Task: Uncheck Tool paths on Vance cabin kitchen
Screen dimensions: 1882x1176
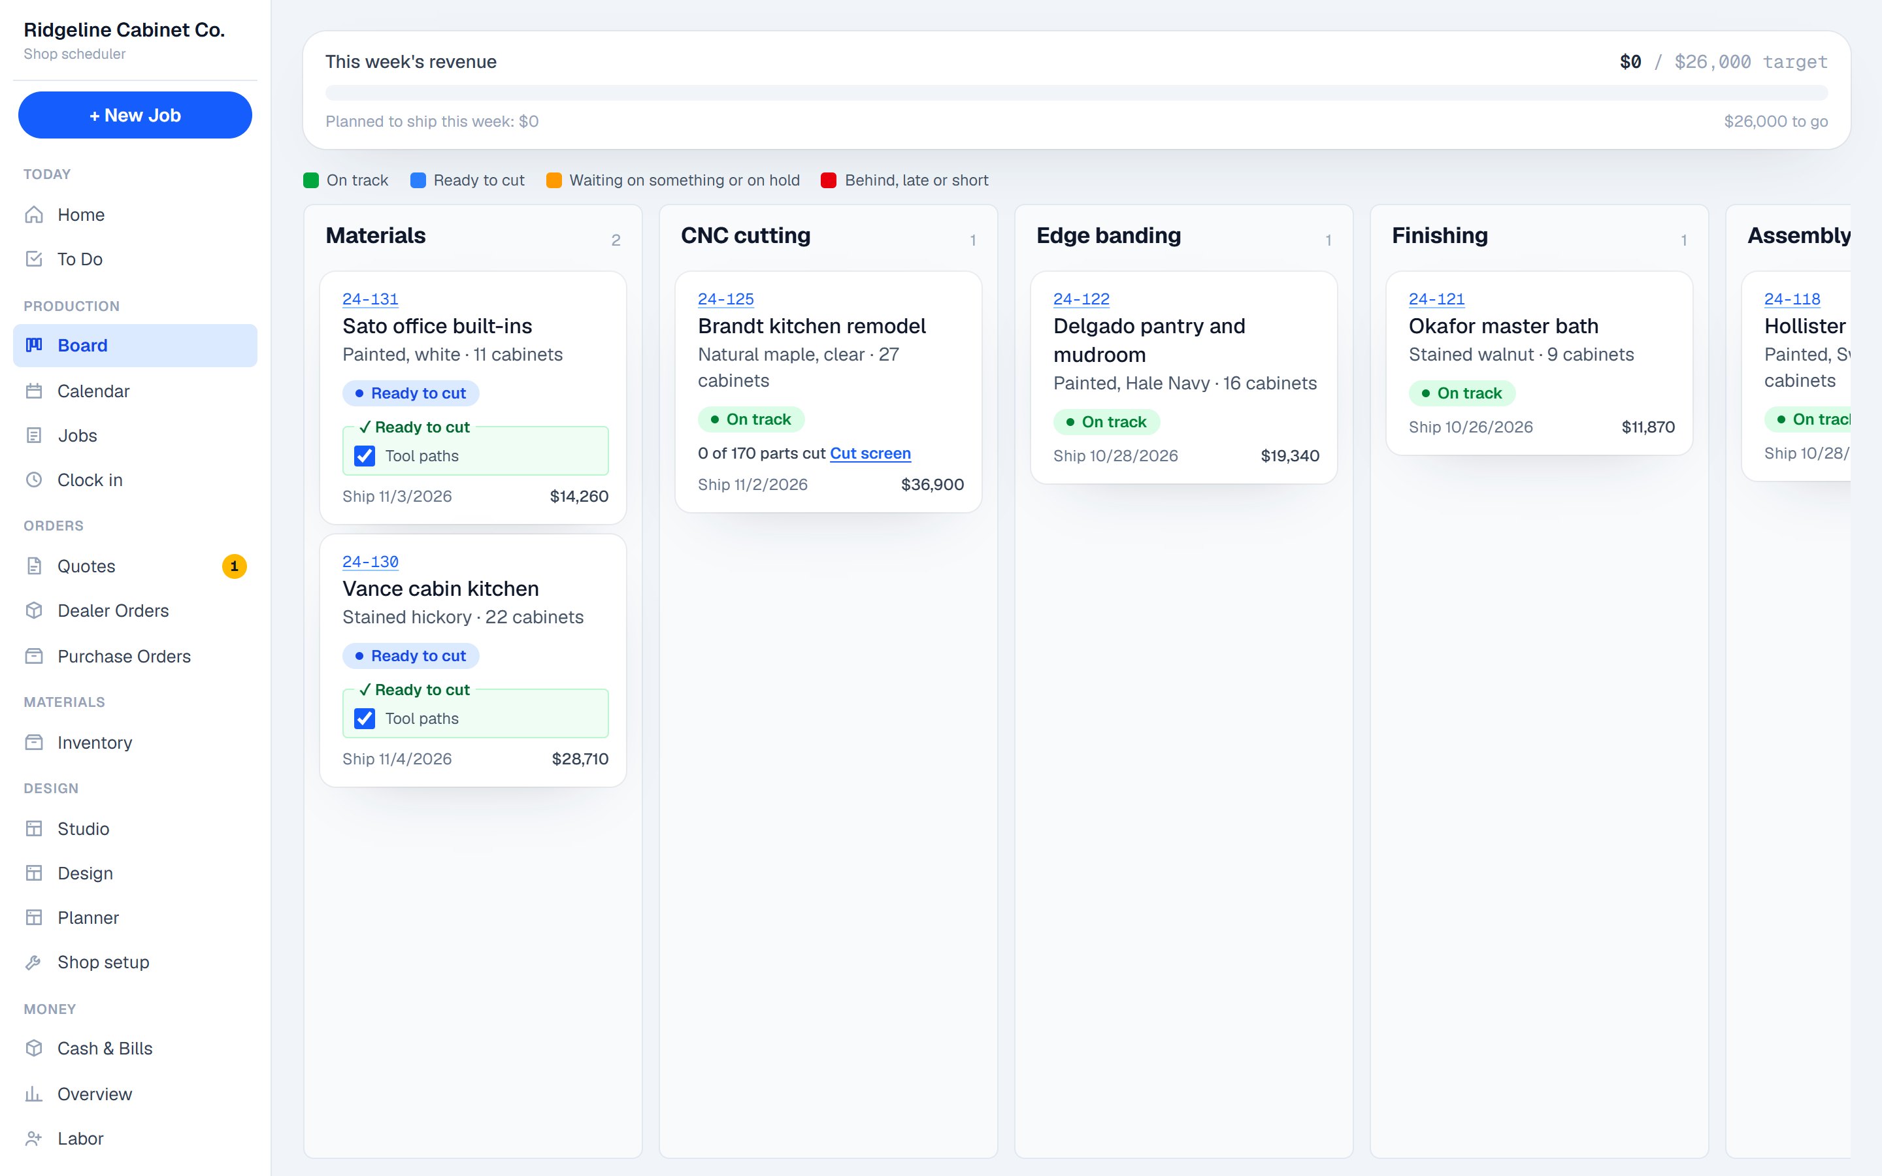Action: 365,719
